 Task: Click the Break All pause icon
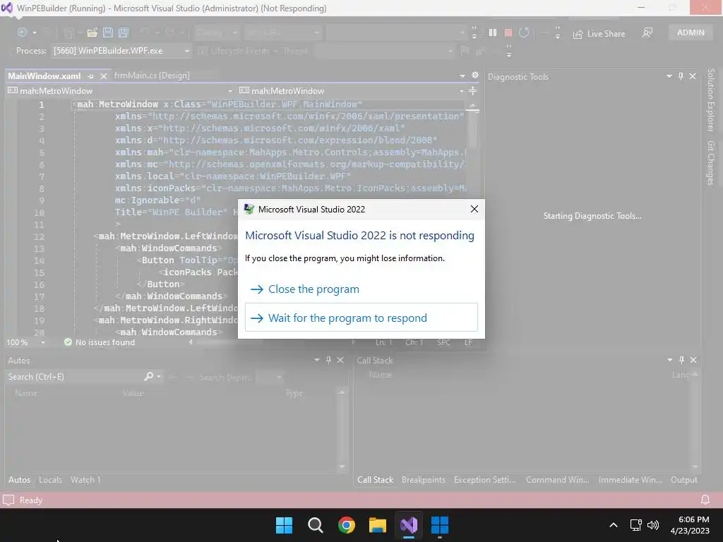(x=492, y=32)
